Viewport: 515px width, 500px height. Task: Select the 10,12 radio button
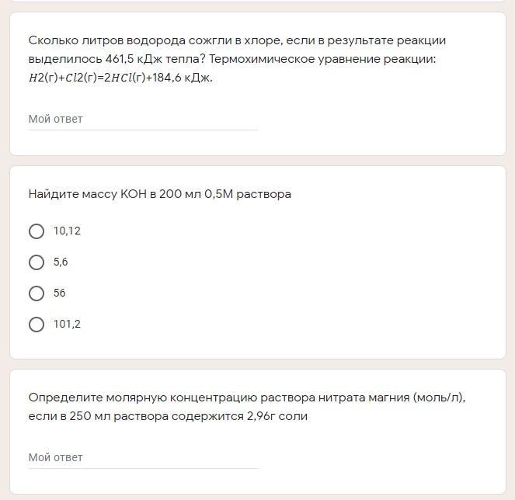point(37,231)
